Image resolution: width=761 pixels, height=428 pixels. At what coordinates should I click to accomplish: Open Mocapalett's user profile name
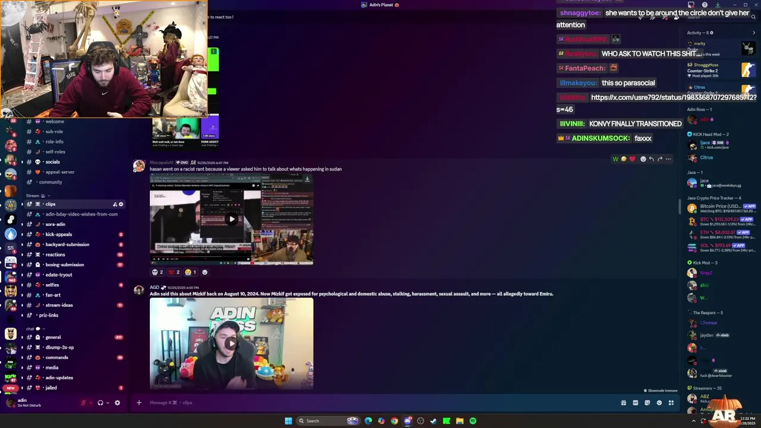161,162
